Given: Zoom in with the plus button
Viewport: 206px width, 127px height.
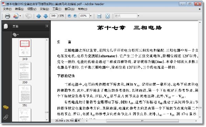Looking at the screenshot, I should tap(75, 16).
